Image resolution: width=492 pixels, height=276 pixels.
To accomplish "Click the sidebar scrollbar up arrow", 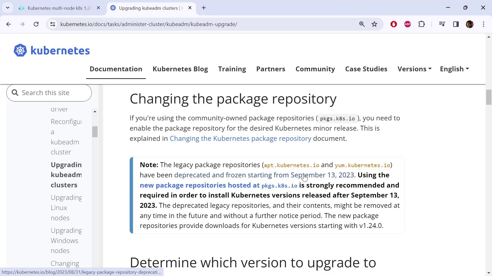I will (95, 111).
